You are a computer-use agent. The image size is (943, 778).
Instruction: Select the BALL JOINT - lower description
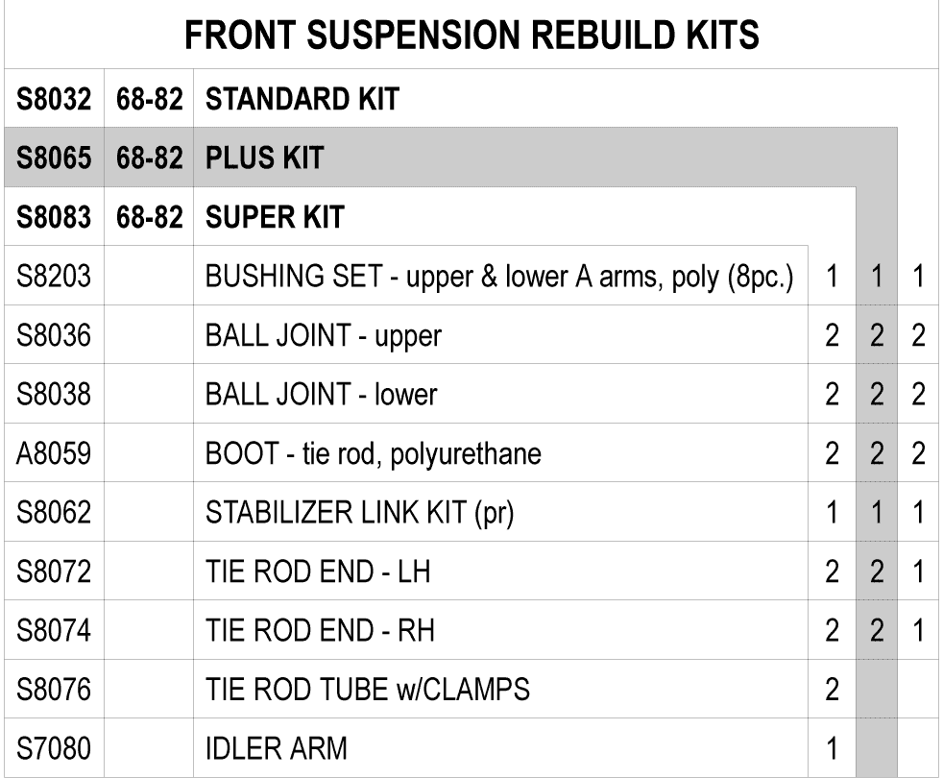[x=321, y=394]
